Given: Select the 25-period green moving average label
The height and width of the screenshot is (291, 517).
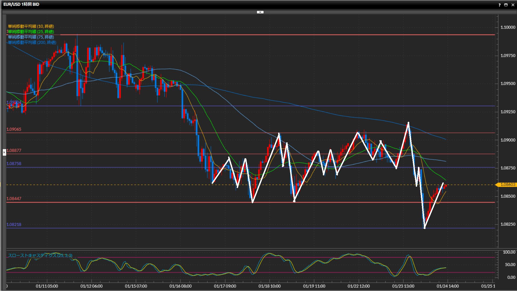Looking at the screenshot, I should pos(31,32).
